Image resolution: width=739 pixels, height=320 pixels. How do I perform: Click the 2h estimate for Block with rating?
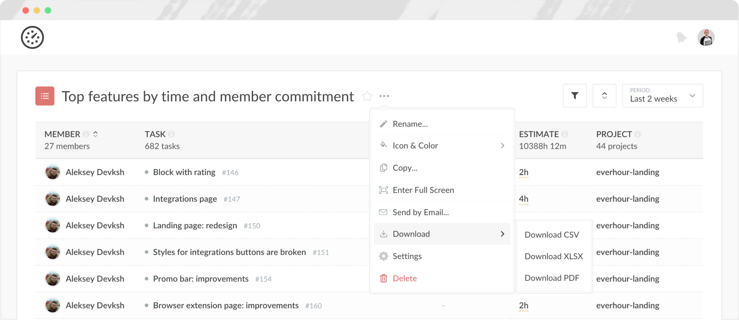[x=524, y=172]
